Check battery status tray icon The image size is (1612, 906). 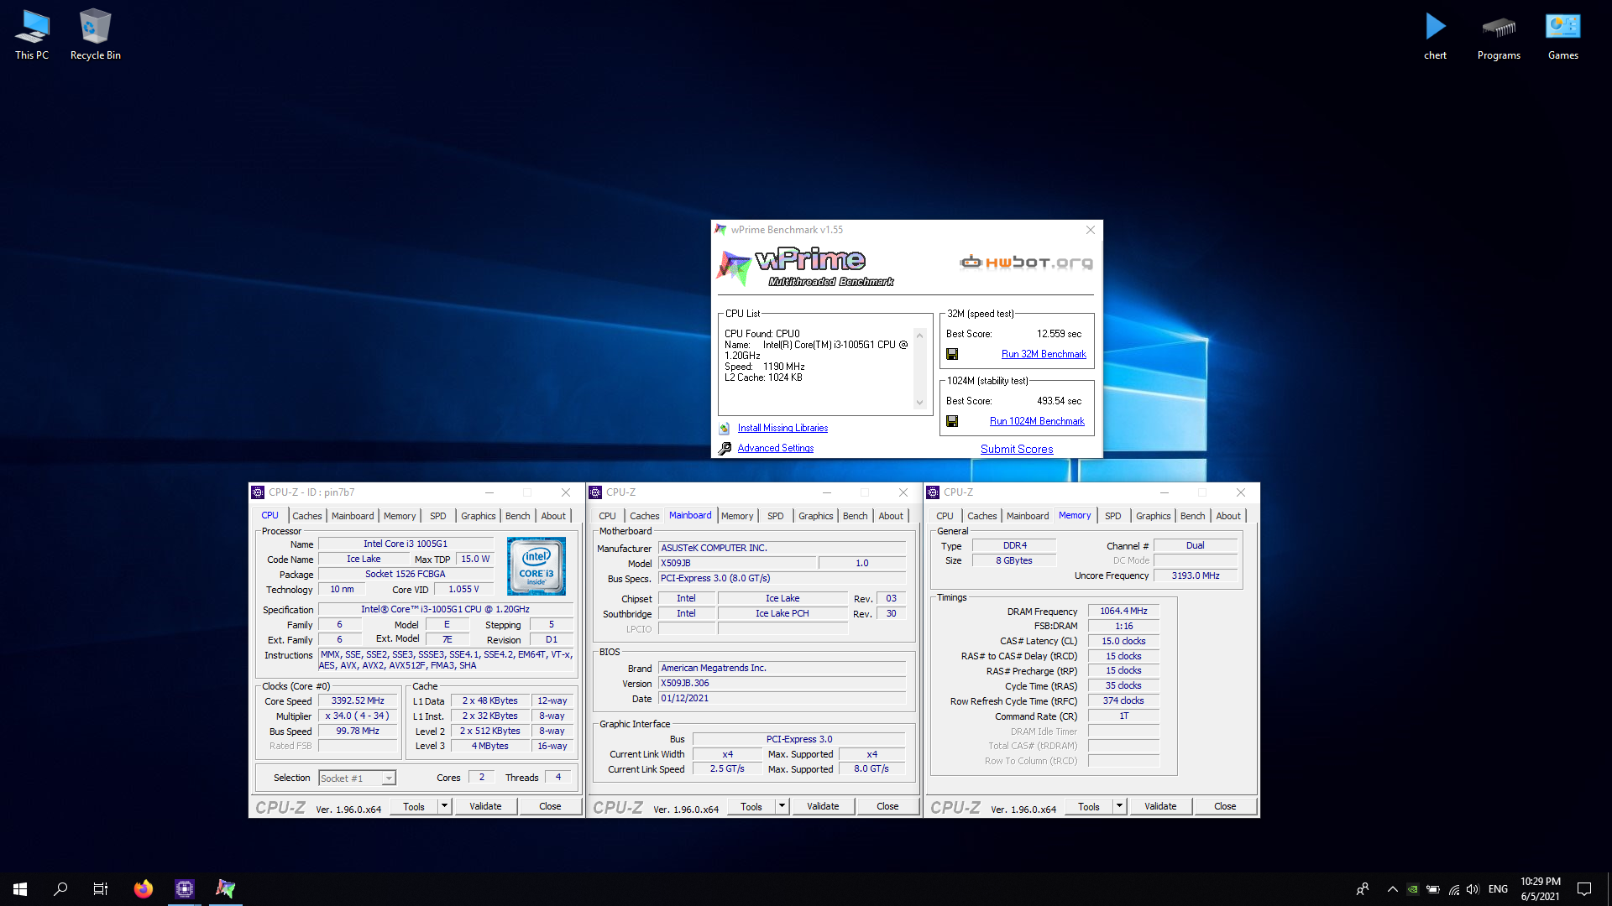(x=1433, y=889)
